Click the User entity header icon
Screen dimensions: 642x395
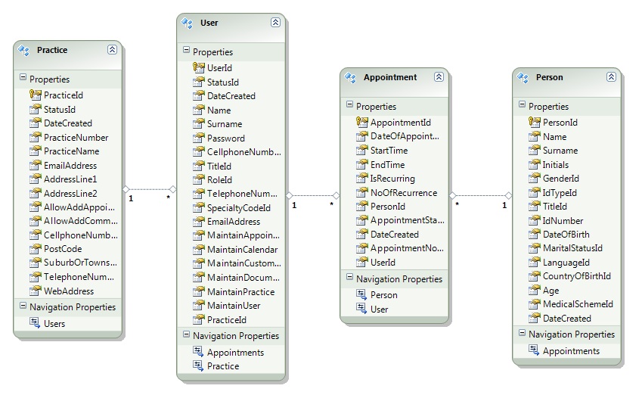click(x=187, y=23)
